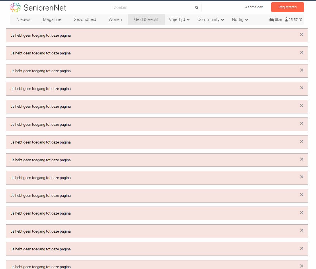
Task: Click the Aanmelden link
Action: (x=254, y=7)
